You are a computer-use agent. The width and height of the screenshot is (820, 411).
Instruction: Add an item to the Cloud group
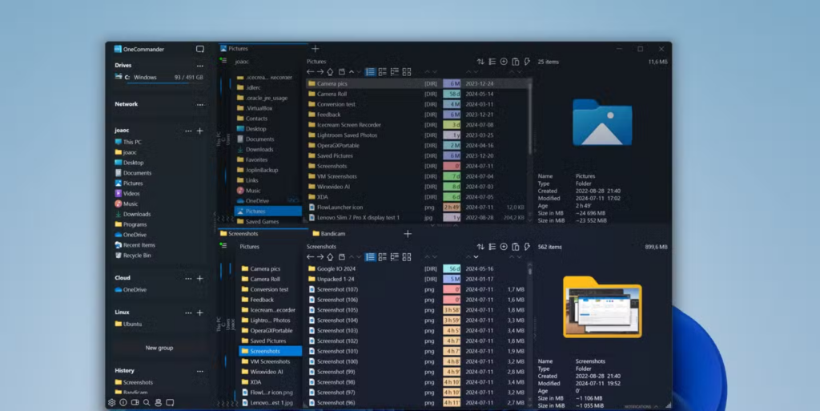(199, 278)
